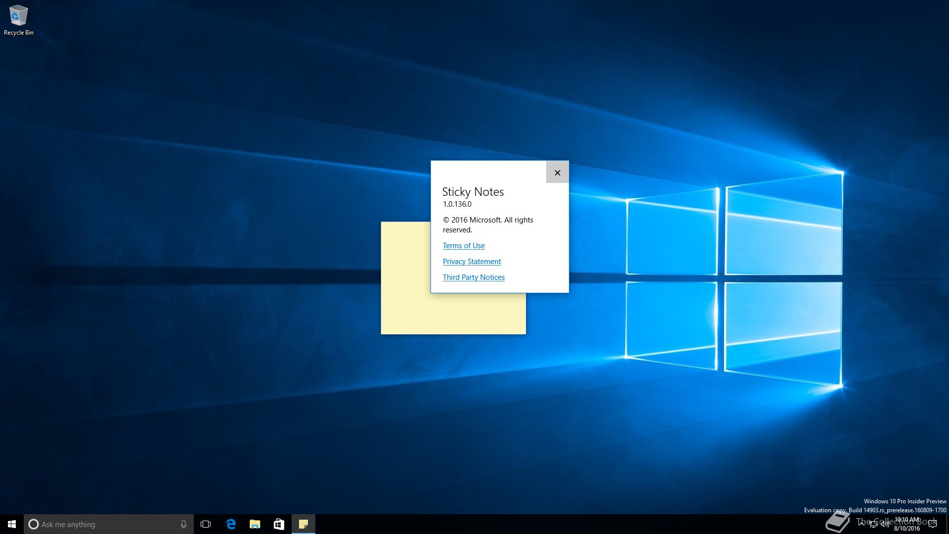Open the Action Center notifications icon
Viewport: 949px width, 534px height.
pyautogui.click(x=933, y=524)
